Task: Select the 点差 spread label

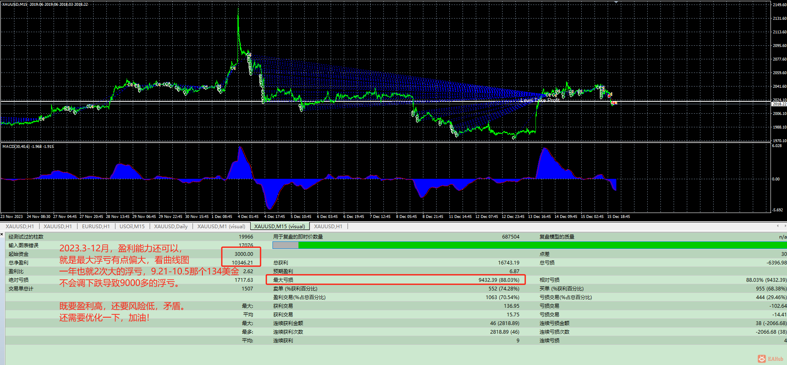Action: (x=545, y=254)
